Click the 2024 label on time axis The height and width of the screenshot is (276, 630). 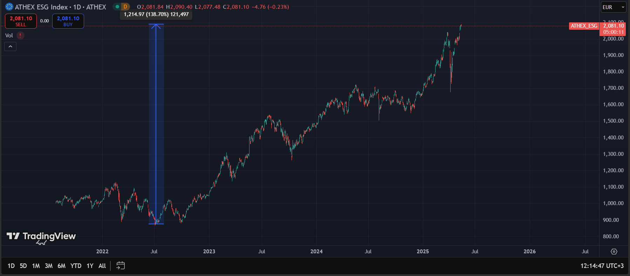tap(316, 252)
